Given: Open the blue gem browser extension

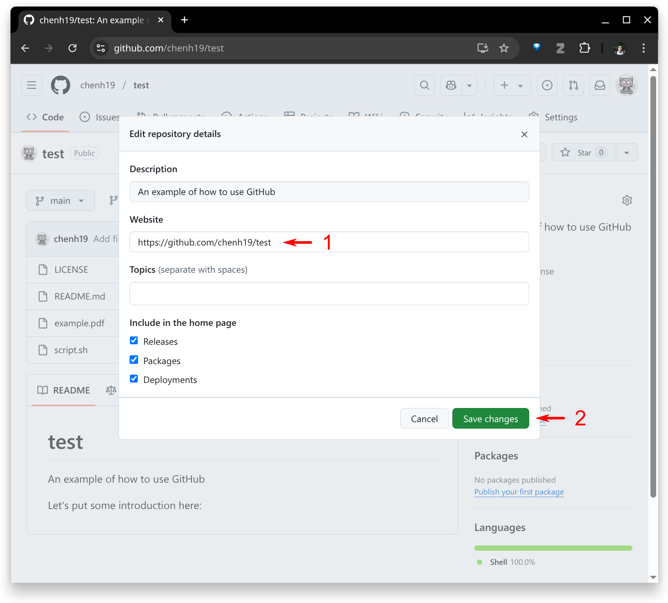Looking at the screenshot, I should (x=537, y=47).
